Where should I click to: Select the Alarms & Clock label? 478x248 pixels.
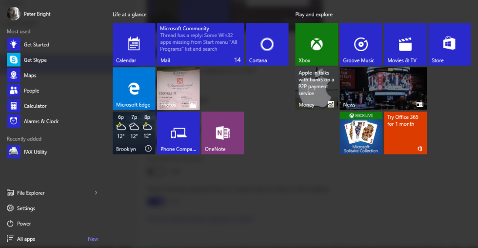click(x=41, y=121)
